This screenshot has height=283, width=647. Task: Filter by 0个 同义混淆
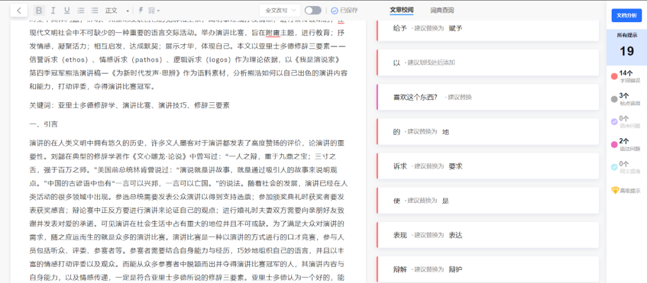click(x=627, y=167)
